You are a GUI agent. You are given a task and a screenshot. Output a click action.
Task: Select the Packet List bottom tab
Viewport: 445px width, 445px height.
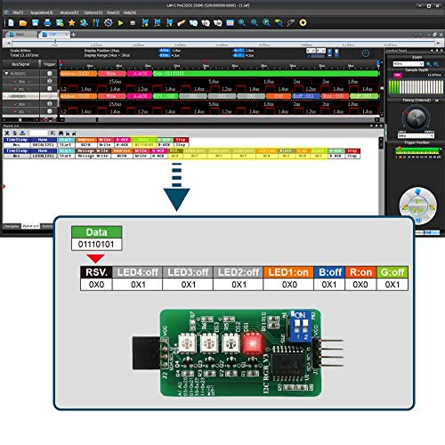pyautogui.click(x=30, y=226)
